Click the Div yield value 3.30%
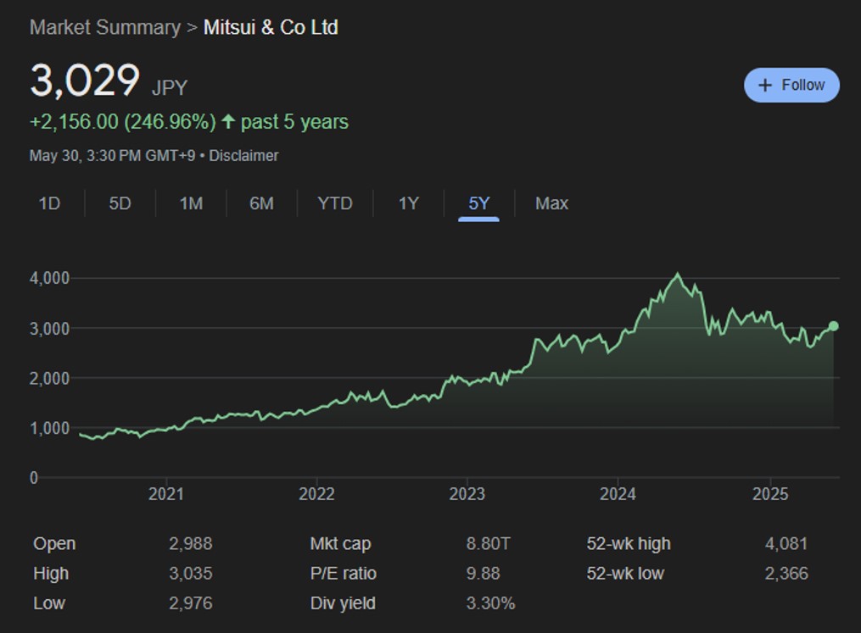The height and width of the screenshot is (633, 861). 490,602
